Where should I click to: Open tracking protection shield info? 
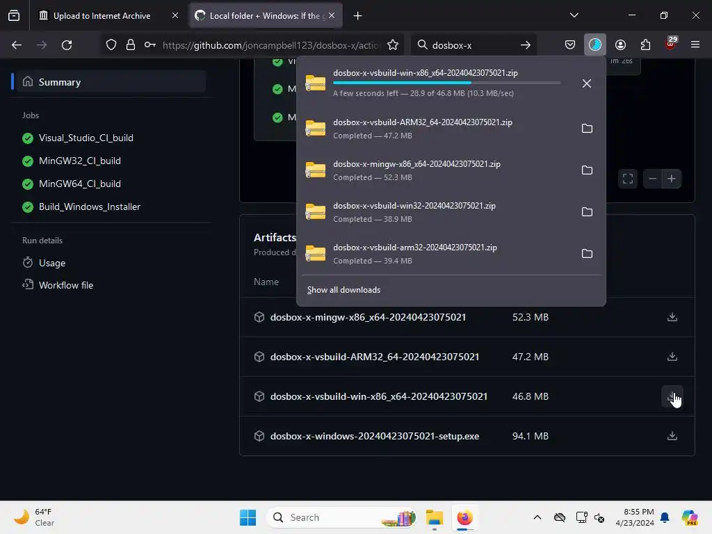111,45
